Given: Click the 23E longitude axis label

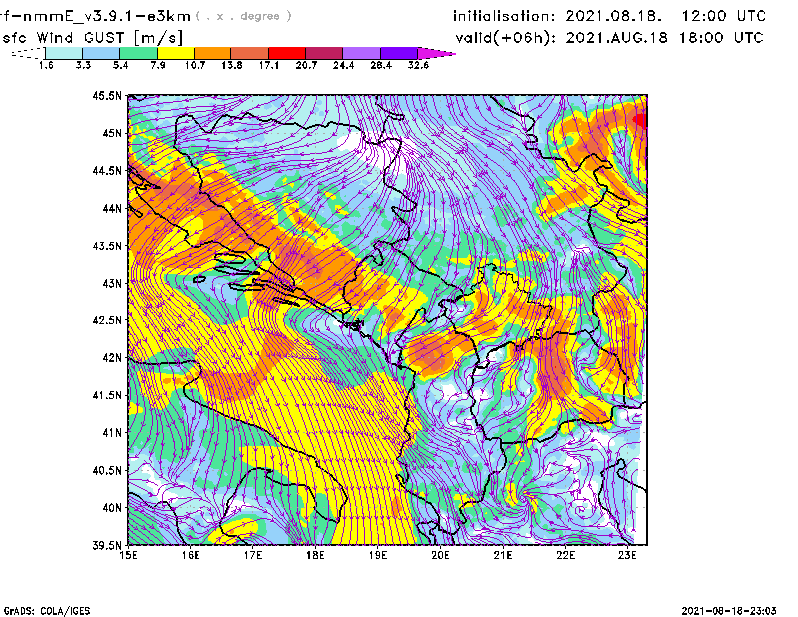Looking at the screenshot, I should tap(627, 556).
